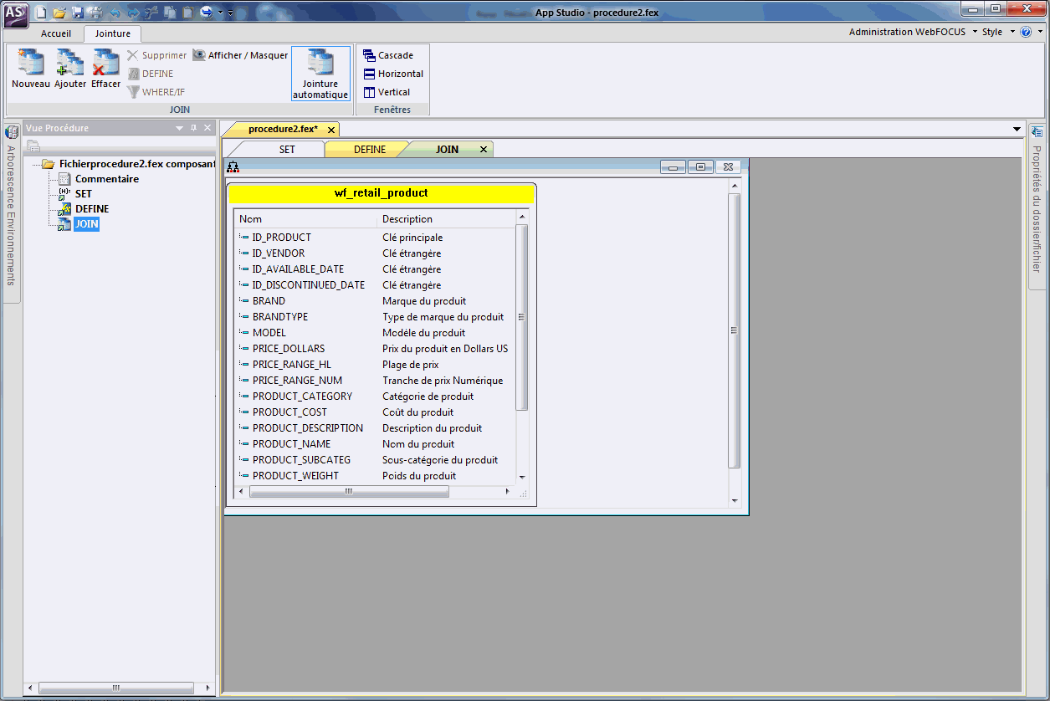The image size is (1050, 701).
Task: Click the JOIN window vertical scrollbar
Action: [x=735, y=330]
